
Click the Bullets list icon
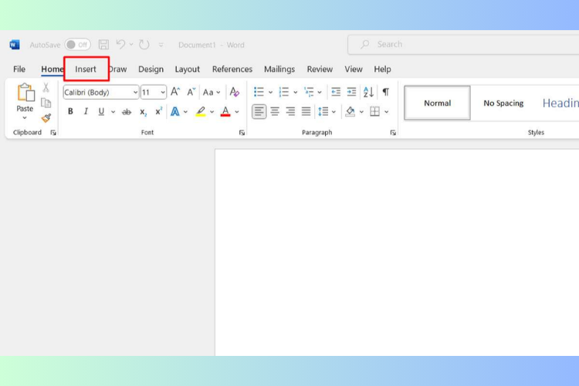tap(259, 92)
